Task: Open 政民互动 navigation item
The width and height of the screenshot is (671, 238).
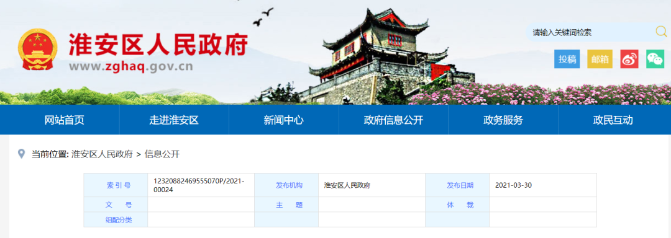Action: coord(613,120)
